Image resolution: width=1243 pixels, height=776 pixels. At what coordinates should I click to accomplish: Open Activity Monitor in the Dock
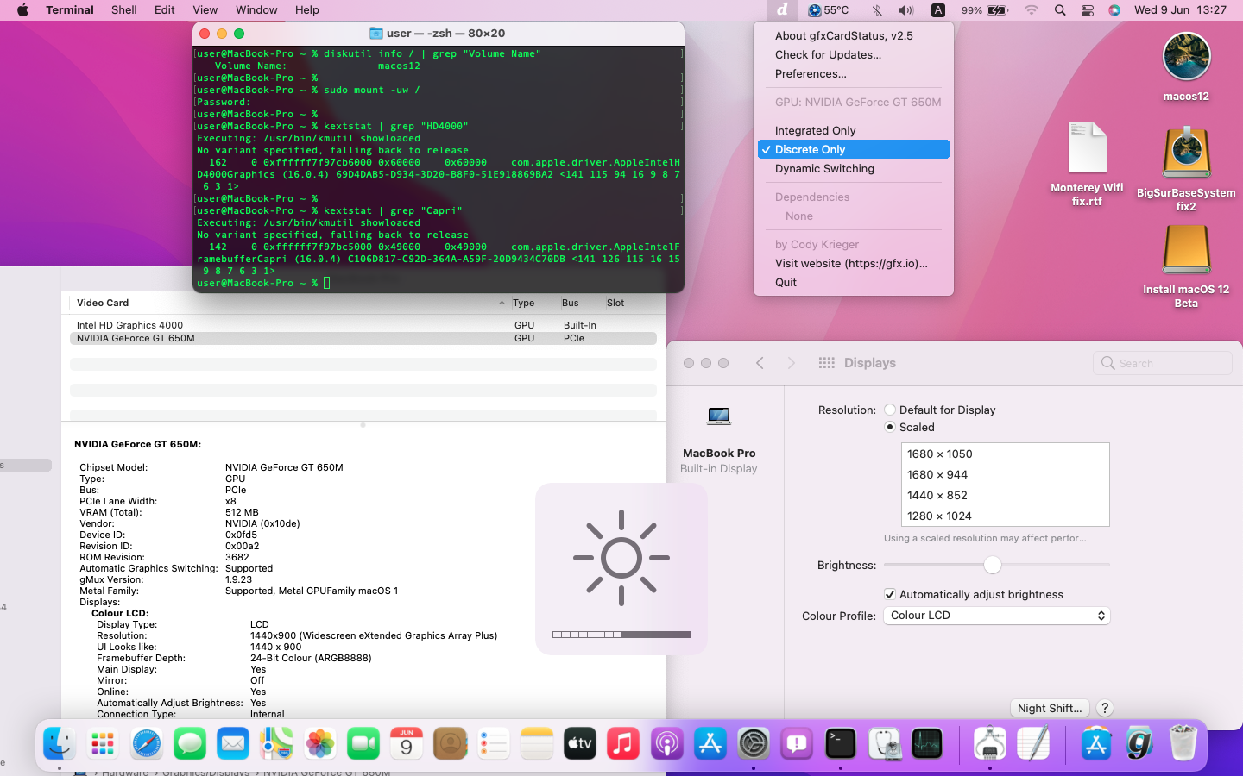point(927,743)
